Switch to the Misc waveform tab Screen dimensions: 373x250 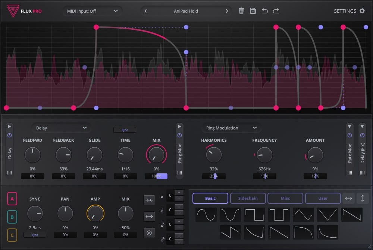pyautogui.click(x=285, y=198)
